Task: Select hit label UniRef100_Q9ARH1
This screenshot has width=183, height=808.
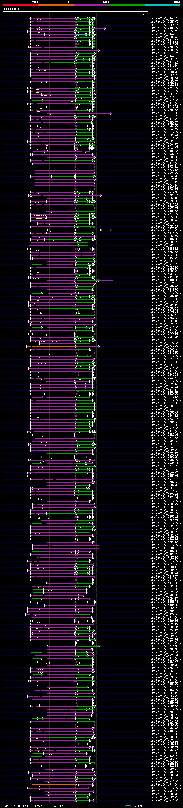Action: point(164,447)
